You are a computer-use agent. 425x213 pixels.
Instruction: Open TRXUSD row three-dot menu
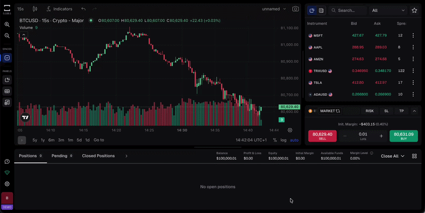coord(413,71)
